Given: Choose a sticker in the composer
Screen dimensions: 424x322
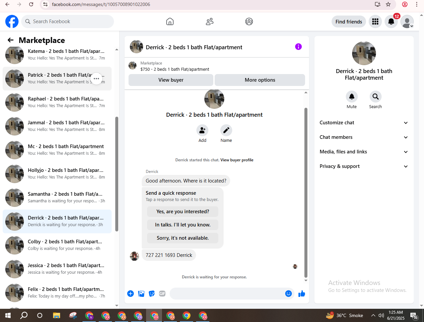Looking at the screenshot, I should (152, 294).
